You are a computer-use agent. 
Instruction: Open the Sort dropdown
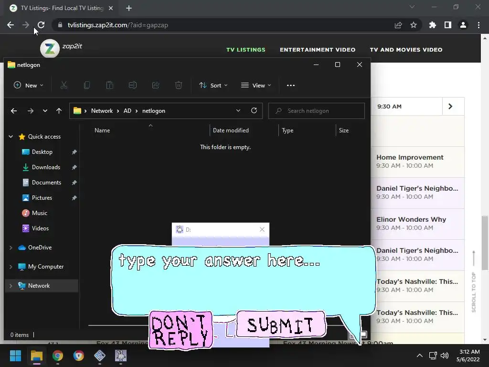pyautogui.click(x=213, y=85)
